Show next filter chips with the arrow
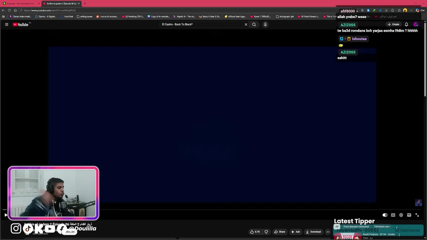The image size is (427, 240). (397, 228)
